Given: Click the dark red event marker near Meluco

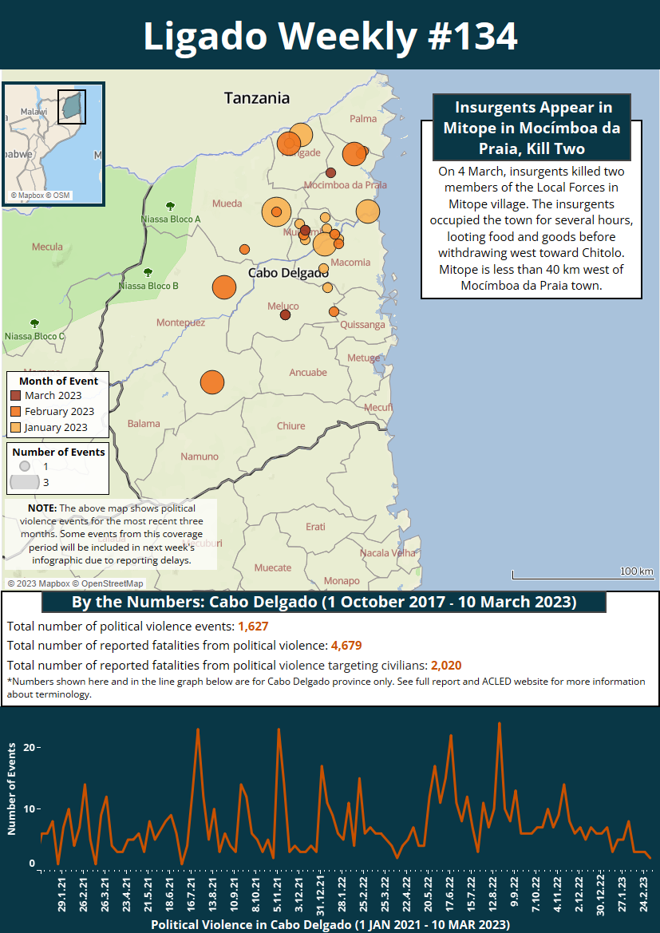Looking at the screenshot, I should click(285, 314).
